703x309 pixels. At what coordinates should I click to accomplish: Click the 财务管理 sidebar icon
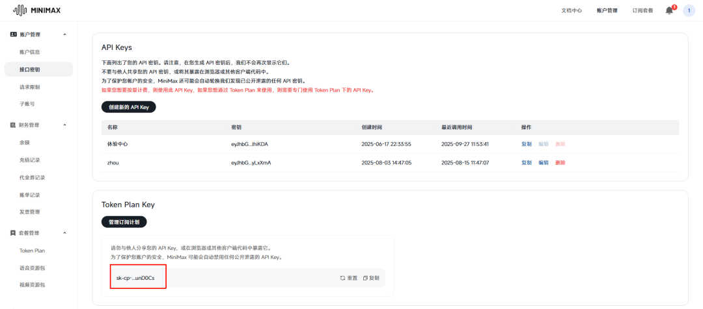tap(13, 125)
